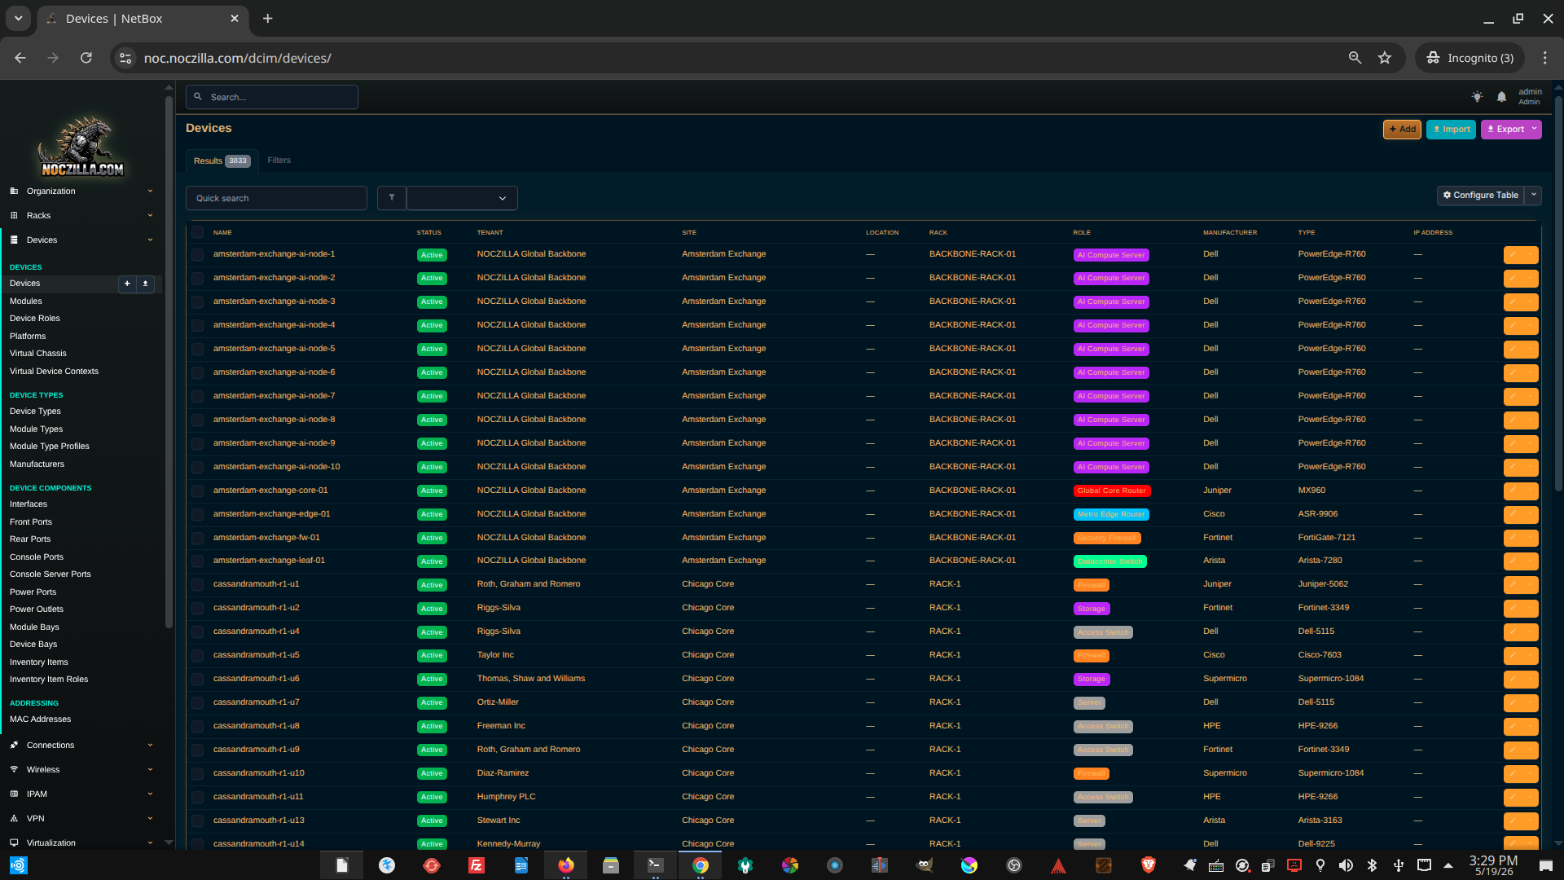The width and height of the screenshot is (1564, 880).
Task: Expand the Wireless sidebar menu
Action: click(x=82, y=770)
